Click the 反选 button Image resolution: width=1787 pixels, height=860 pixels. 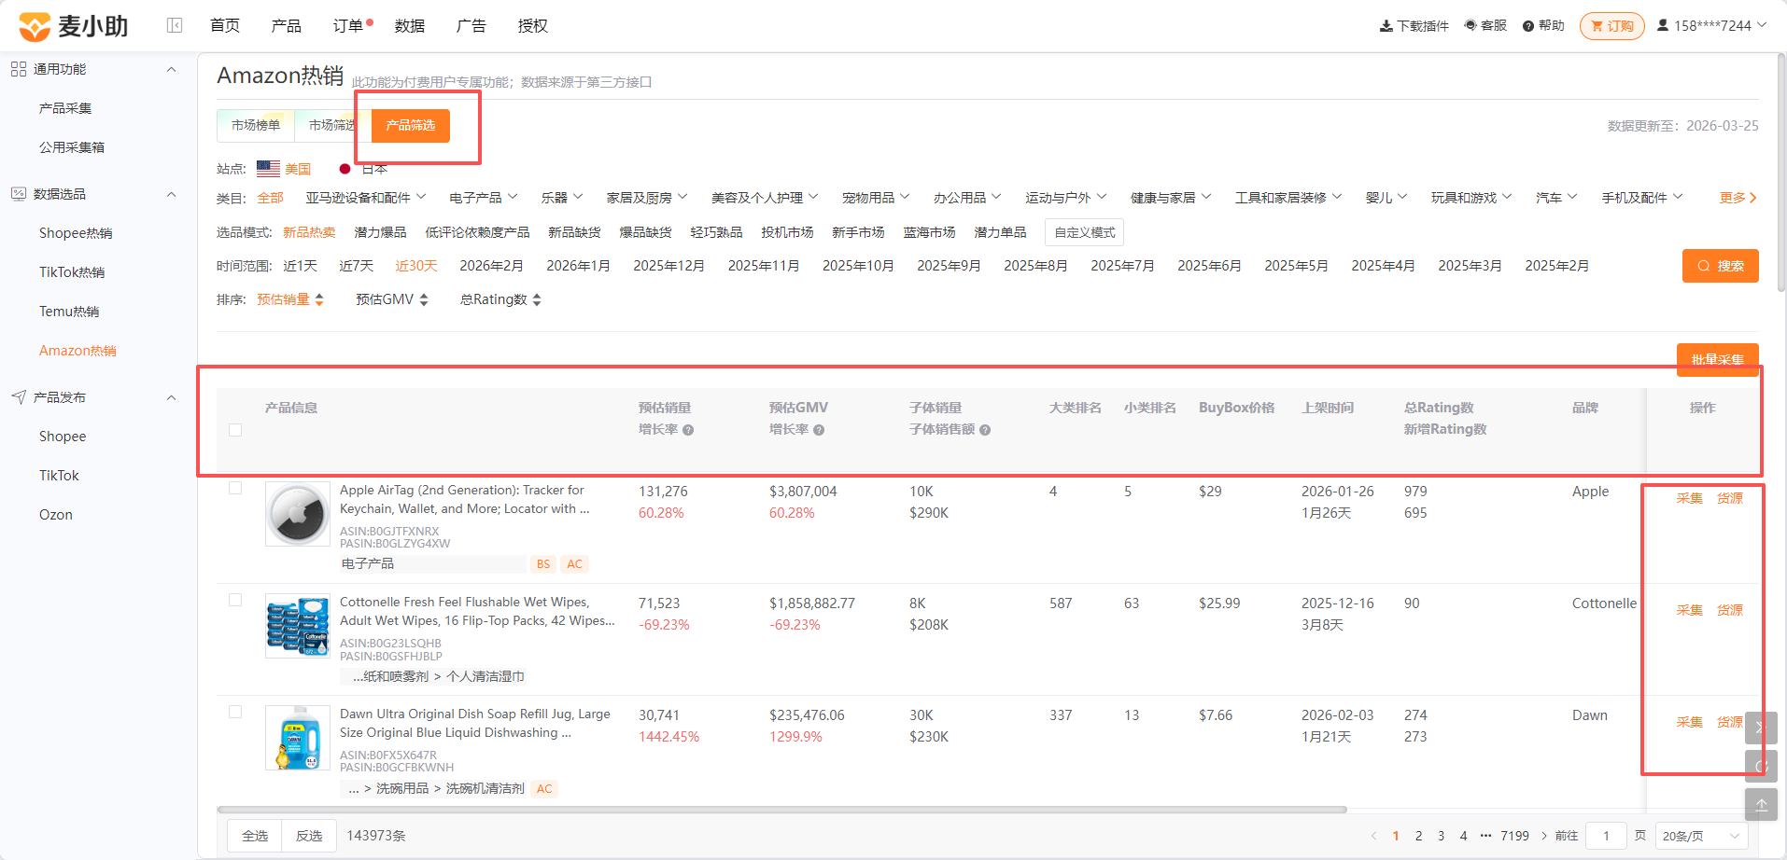pyautogui.click(x=309, y=836)
